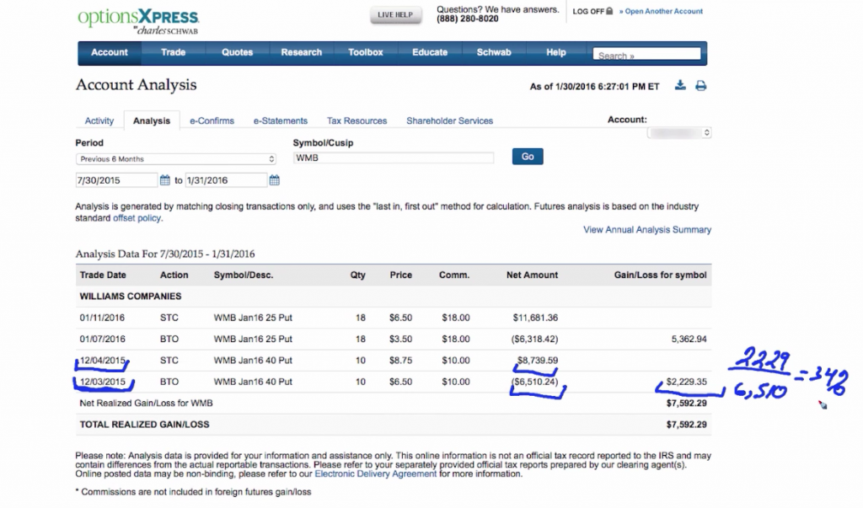Click the $11,681.36 net amount
863x508 pixels.
point(535,318)
